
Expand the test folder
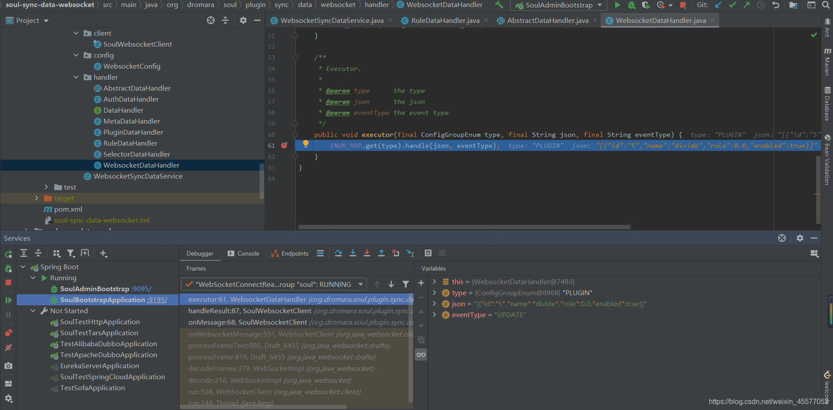(x=46, y=187)
